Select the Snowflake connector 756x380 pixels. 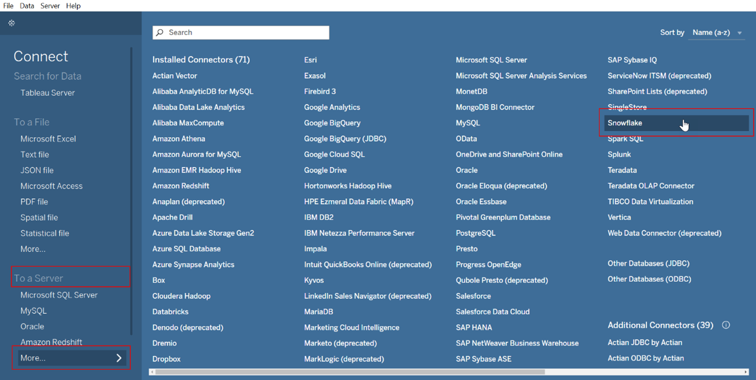click(624, 123)
